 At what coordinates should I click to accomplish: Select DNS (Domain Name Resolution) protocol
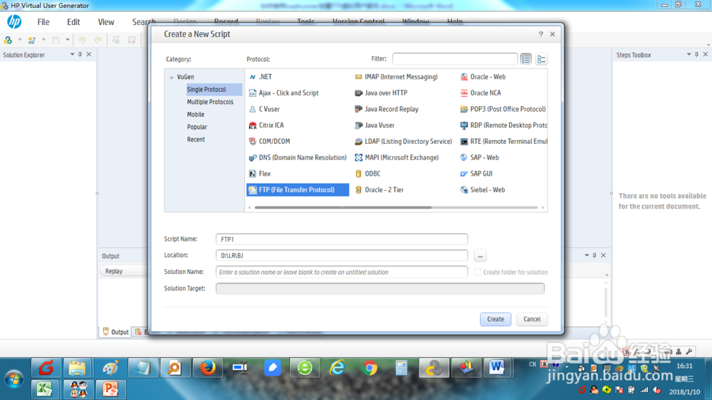point(298,157)
